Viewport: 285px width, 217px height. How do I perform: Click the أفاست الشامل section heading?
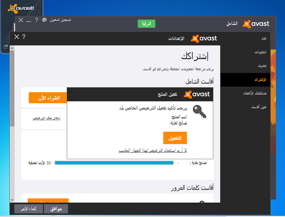pos(199,81)
